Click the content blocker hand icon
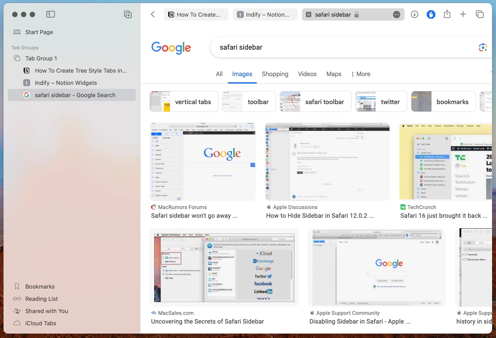Viewport: 496px width, 338px height. tap(431, 14)
